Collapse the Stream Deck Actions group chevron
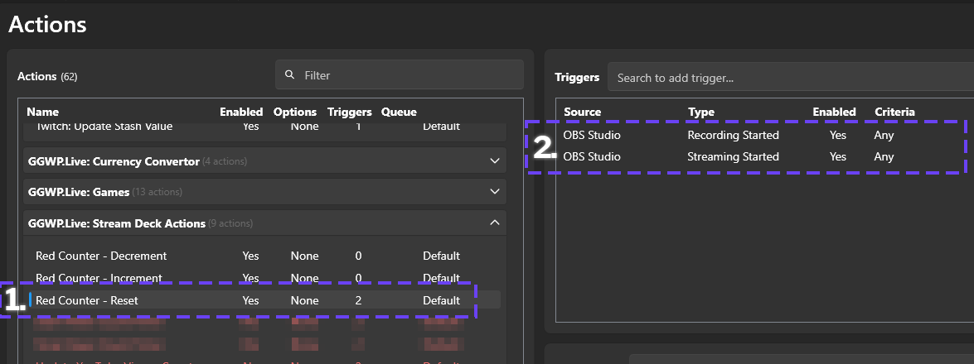The width and height of the screenshot is (974, 364). 495,223
